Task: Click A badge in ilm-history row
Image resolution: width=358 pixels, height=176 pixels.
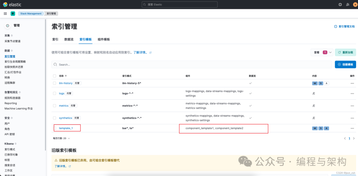Action: coord(327,83)
